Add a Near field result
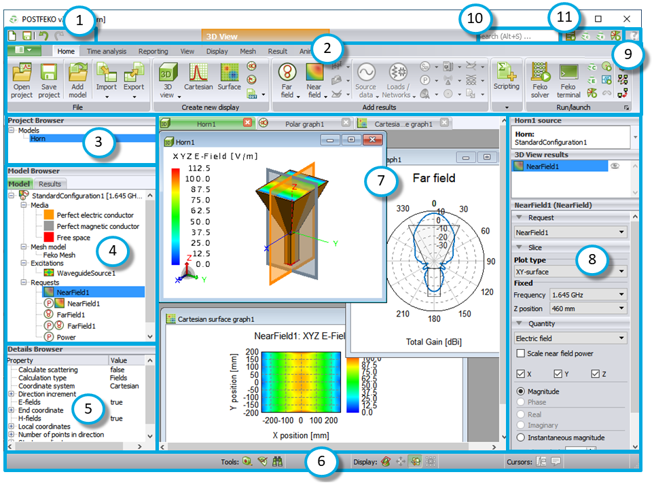652x485 pixels. click(x=314, y=74)
